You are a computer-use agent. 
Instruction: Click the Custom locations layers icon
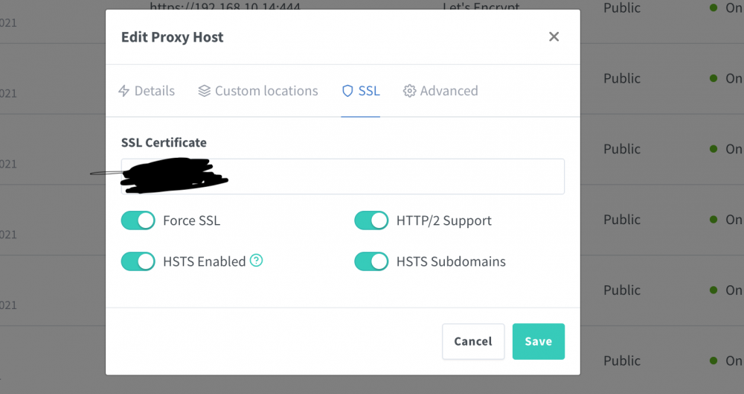[204, 91]
